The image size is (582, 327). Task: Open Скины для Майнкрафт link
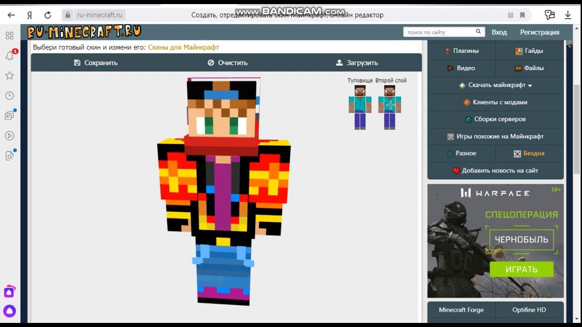point(183,47)
